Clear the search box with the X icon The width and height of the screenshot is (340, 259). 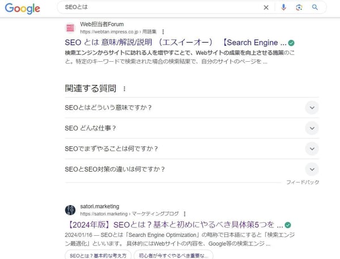(266, 7)
